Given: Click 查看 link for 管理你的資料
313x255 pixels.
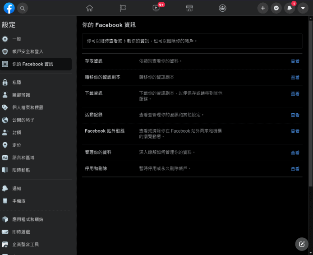Looking at the screenshot, I should 295,153.
